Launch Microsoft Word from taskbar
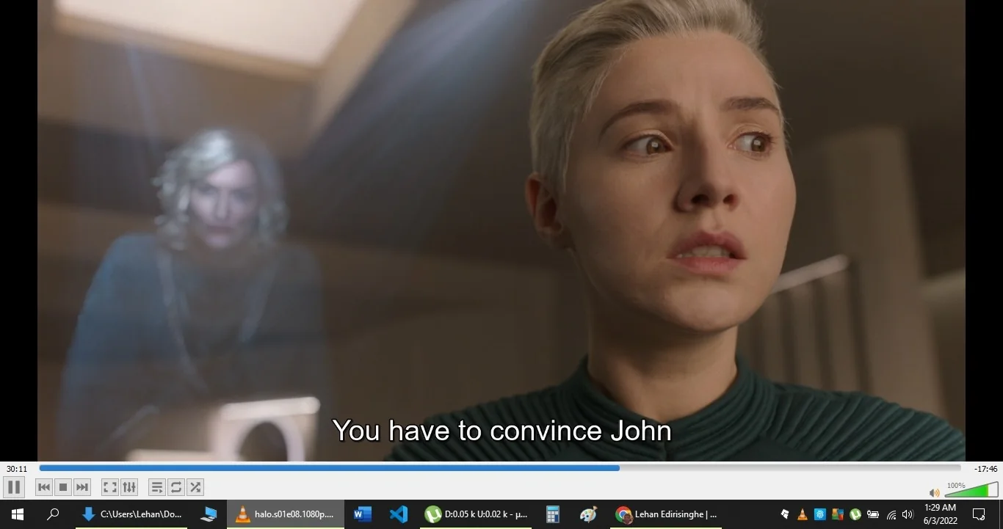Screen dimensions: 1003x529 [363, 514]
